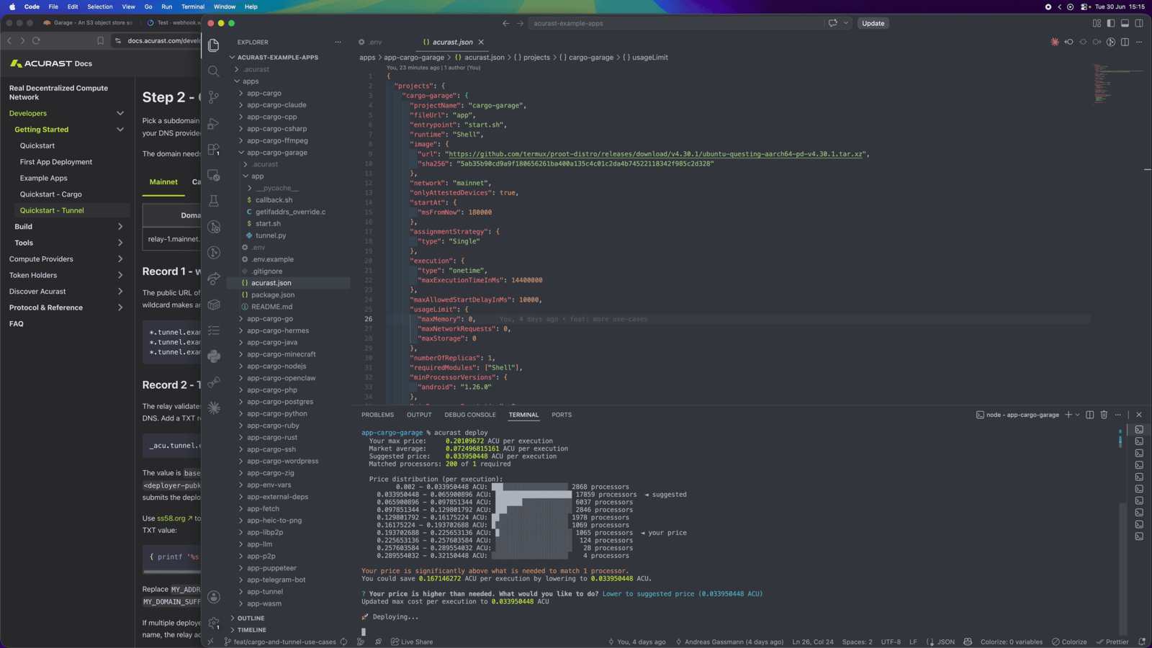Split the editor to the right
The height and width of the screenshot is (648, 1152).
coord(1125,42)
